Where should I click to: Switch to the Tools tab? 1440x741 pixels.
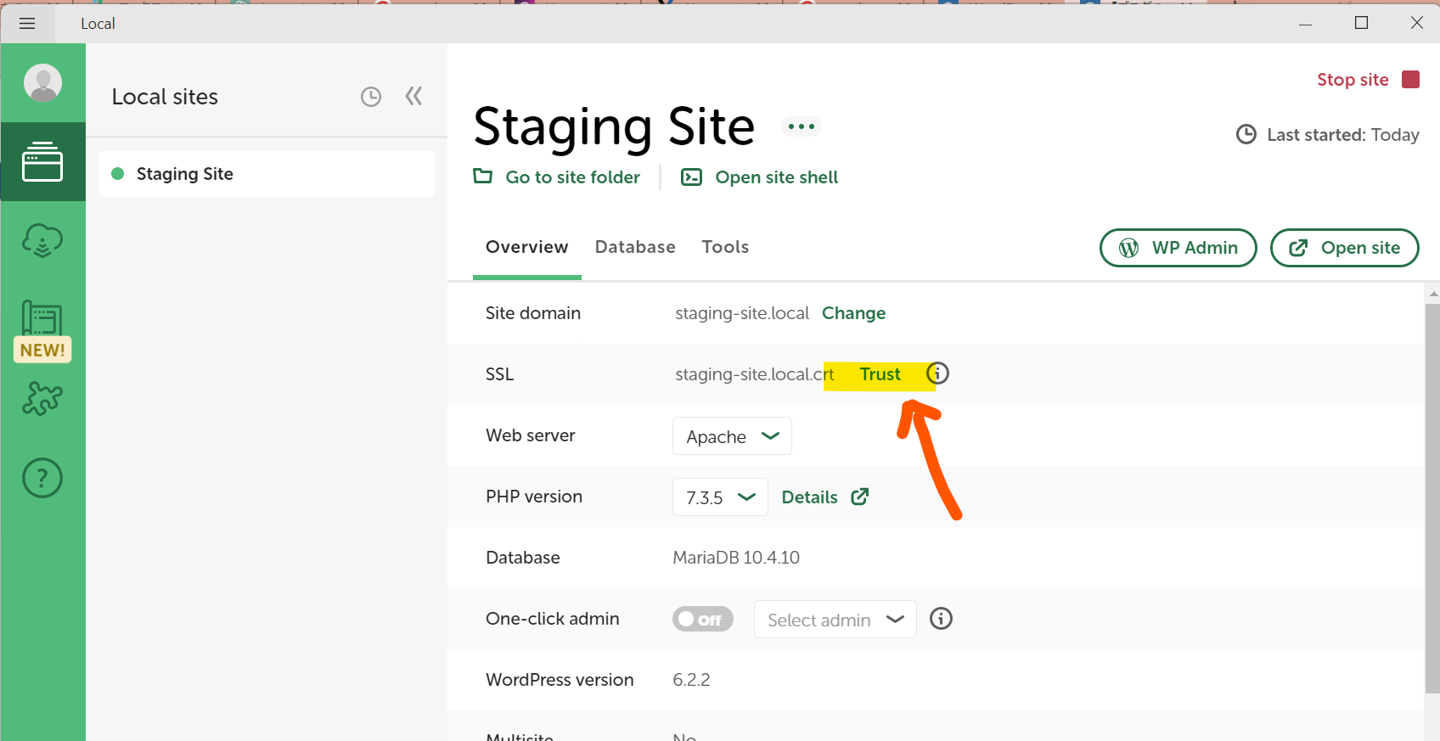tap(725, 247)
